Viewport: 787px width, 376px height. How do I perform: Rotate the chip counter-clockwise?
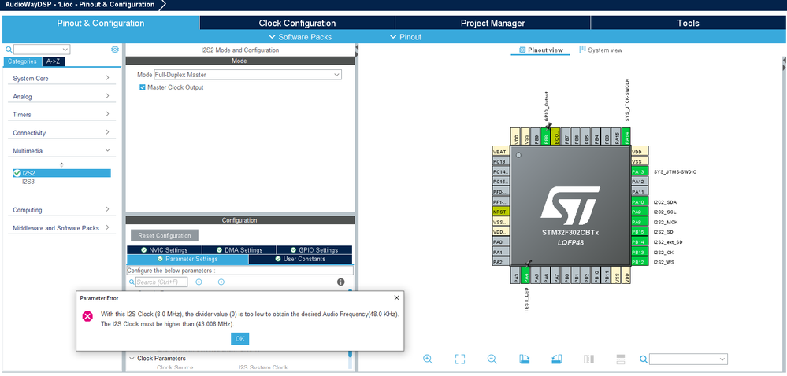(x=556, y=359)
